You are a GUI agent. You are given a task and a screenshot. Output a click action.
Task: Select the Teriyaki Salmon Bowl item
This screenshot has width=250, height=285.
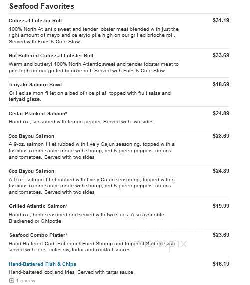click(35, 85)
